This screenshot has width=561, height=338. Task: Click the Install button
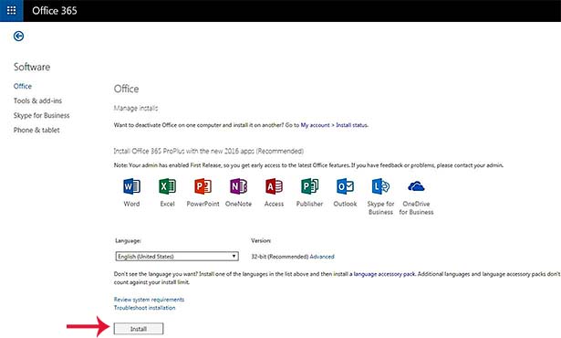139,329
